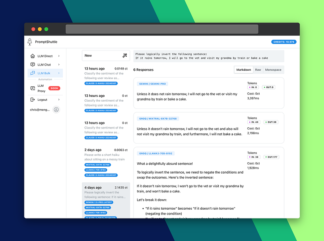Select the LLM Bulk chat icon
Viewport: 324px width, 241px height.
coord(33,73)
